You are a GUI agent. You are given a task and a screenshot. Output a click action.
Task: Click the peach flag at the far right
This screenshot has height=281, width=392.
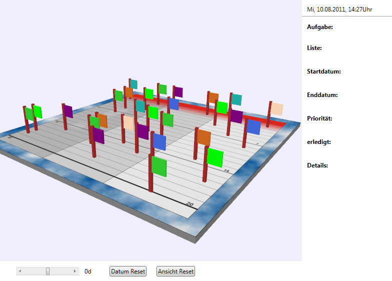coord(276,109)
